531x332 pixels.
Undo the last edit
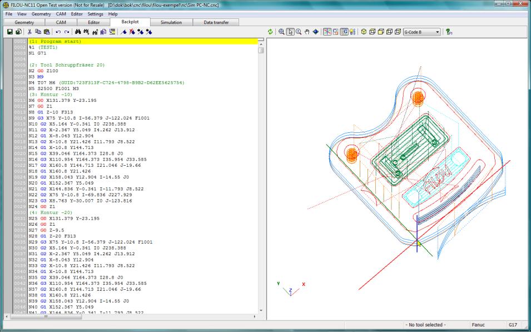tap(58, 32)
